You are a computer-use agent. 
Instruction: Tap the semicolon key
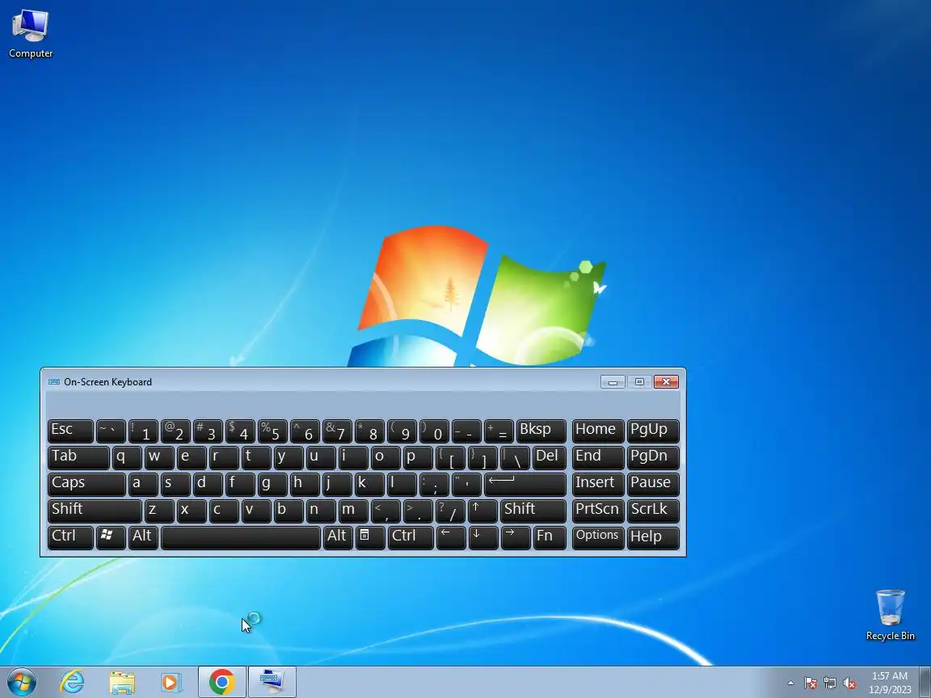click(434, 485)
